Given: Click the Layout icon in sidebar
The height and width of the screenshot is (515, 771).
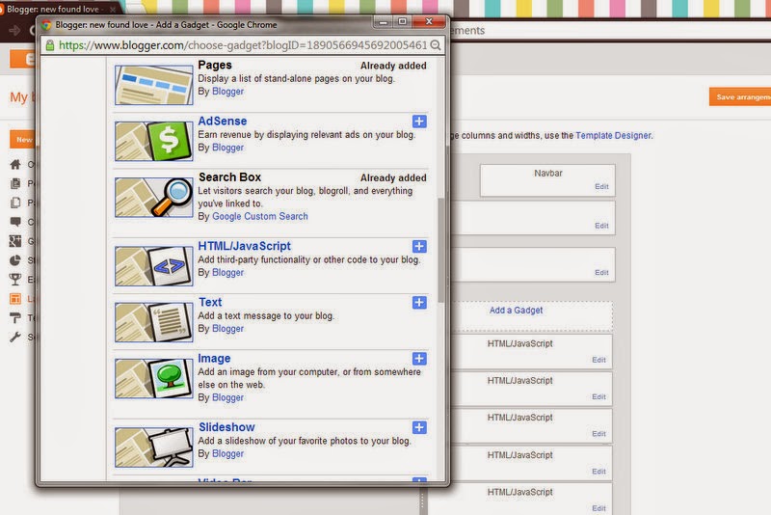Looking at the screenshot, I should tap(15, 299).
